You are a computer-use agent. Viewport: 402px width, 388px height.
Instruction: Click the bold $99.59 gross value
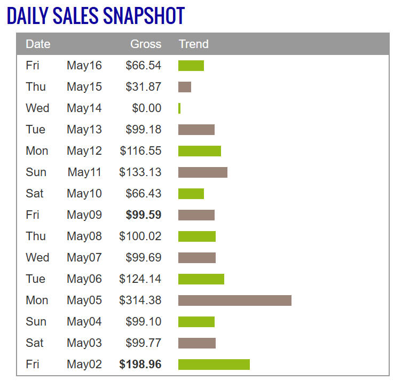click(x=143, y=215)
